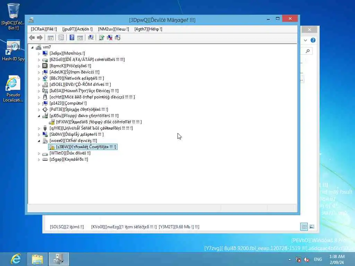Open the taskbar clock showing 1:38 AM
The width and height of the screenshot is (355, 266).
point(337,259)
